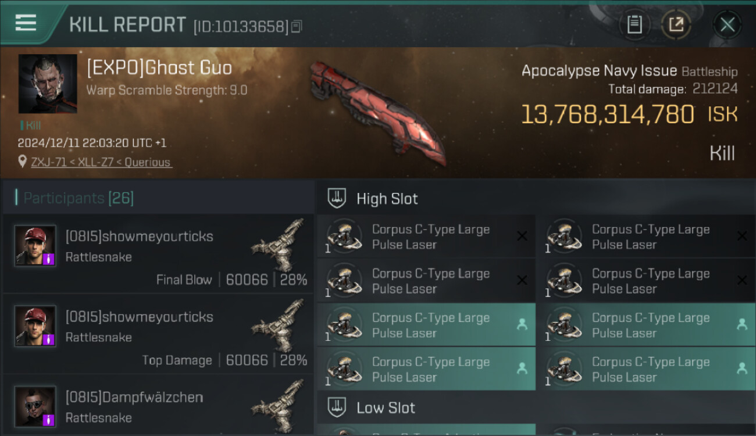
Task: Open the hamburger menu
Action: pyautogui.click(x=26, y=23)
